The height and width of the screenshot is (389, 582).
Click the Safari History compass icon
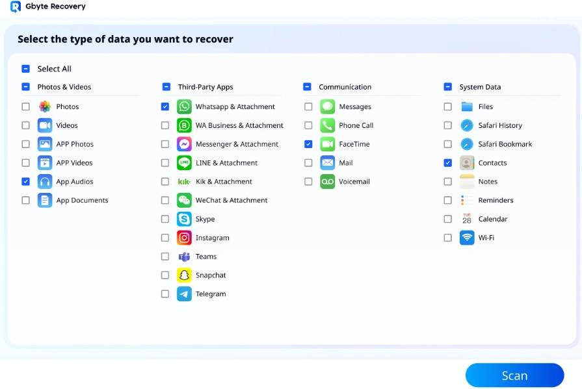click(467, 125)
